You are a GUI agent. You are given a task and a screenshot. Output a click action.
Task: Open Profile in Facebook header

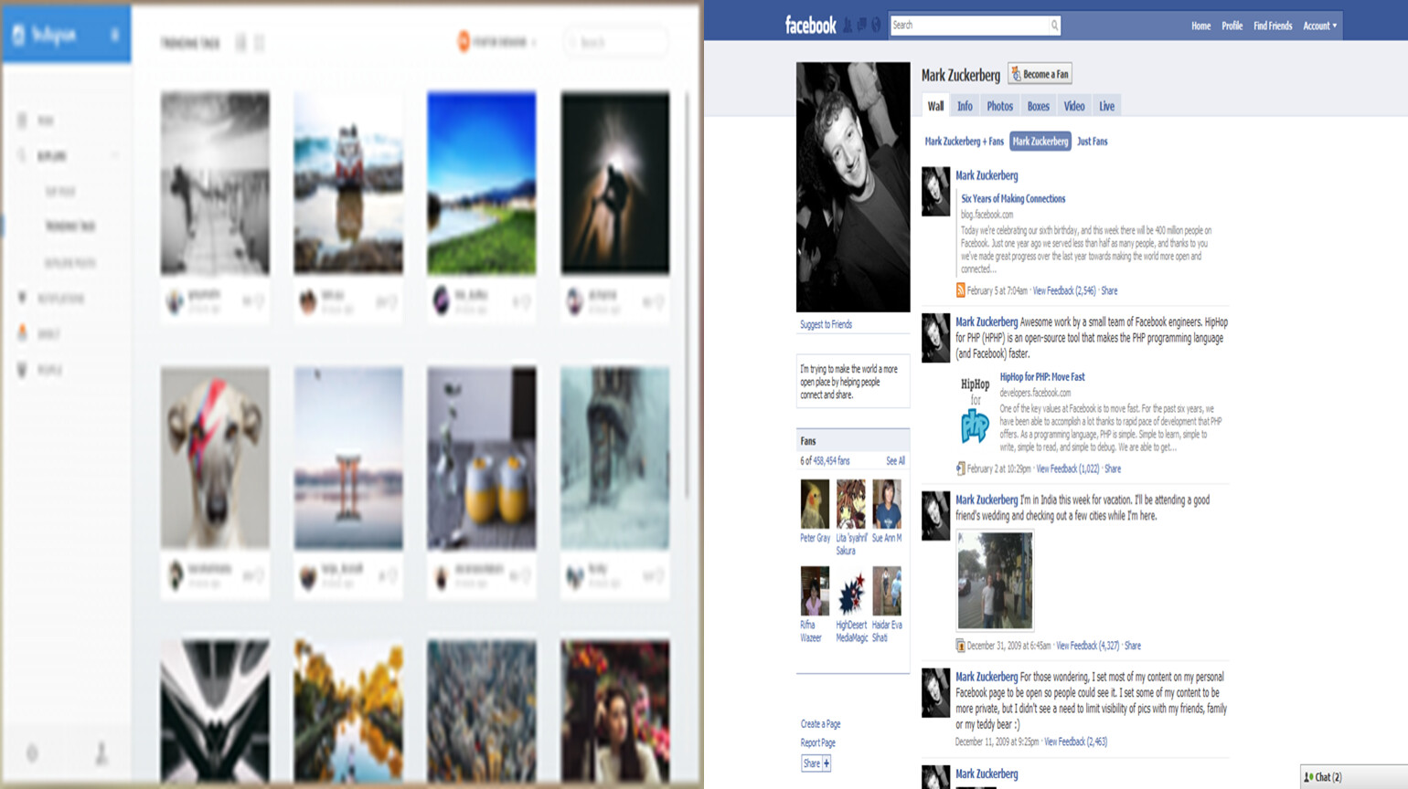tap(1232, 26)
